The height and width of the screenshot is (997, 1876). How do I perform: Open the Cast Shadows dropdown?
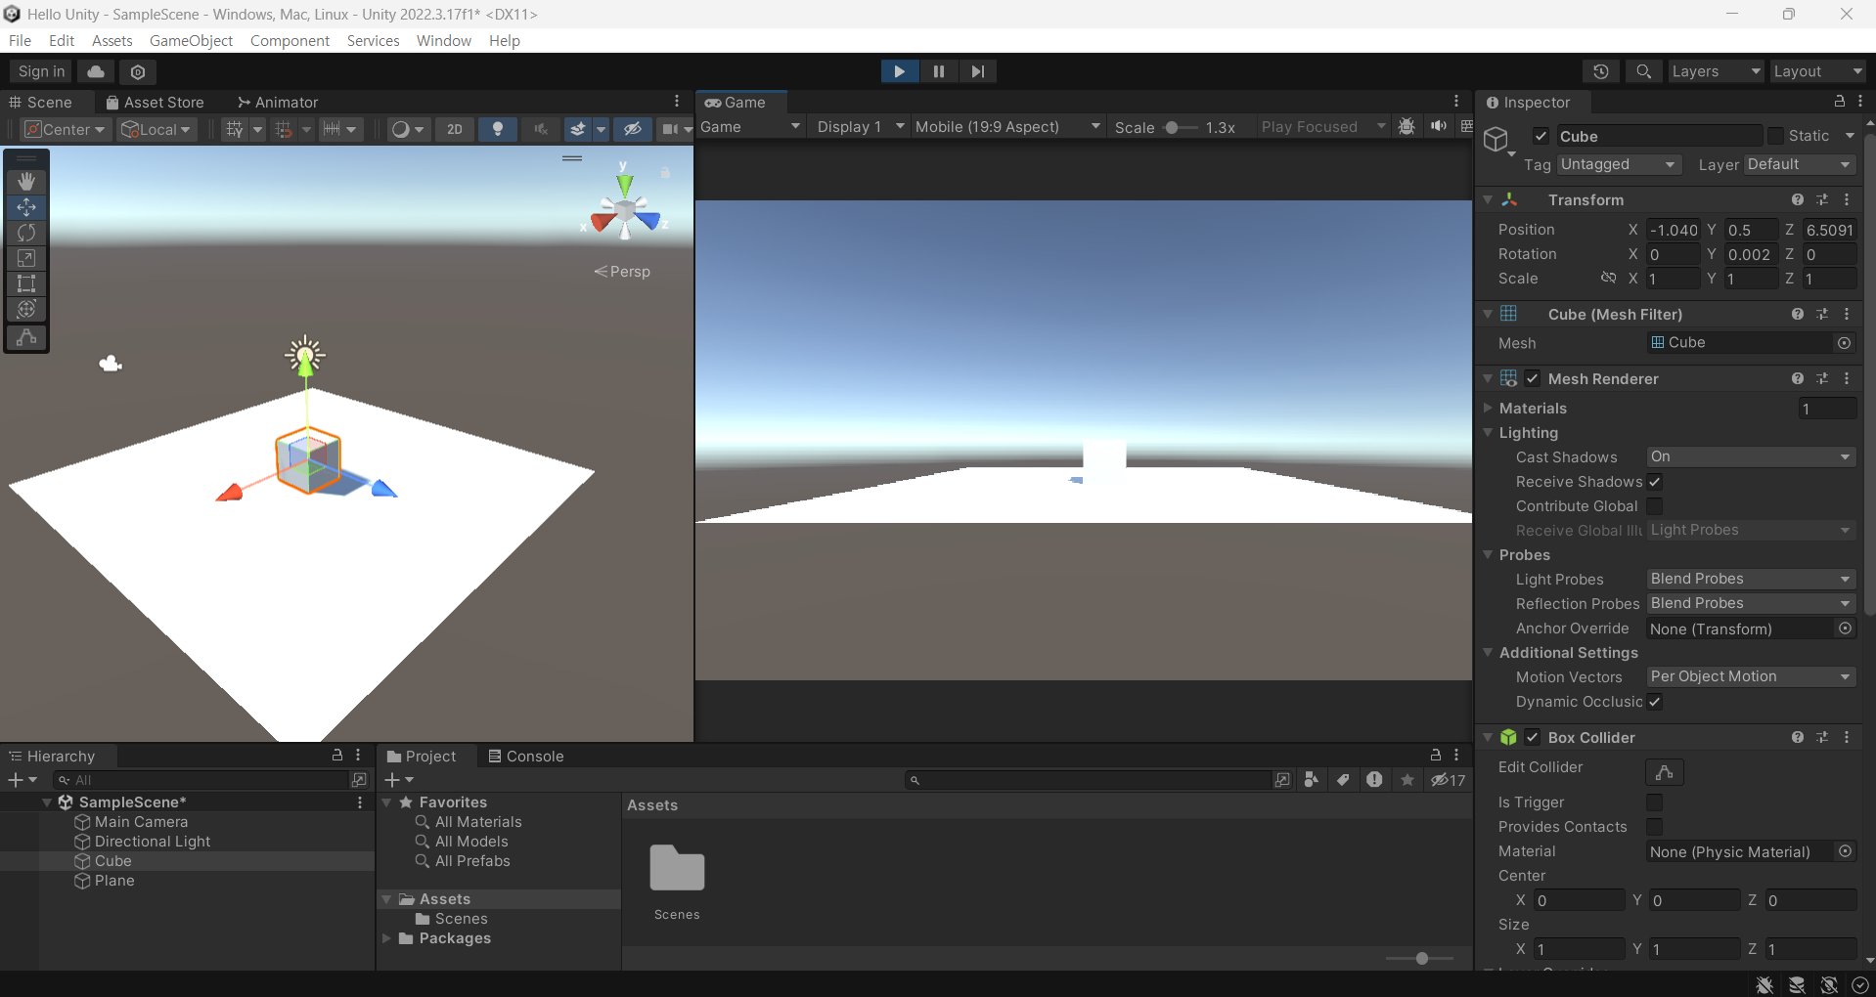[x=1751, y=456]
